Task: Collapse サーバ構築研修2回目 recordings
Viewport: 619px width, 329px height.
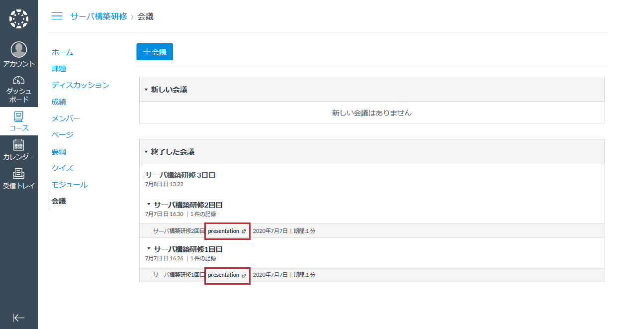Action: 149,205
